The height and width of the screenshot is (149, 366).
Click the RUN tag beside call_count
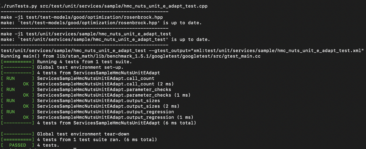click(10, 78)
